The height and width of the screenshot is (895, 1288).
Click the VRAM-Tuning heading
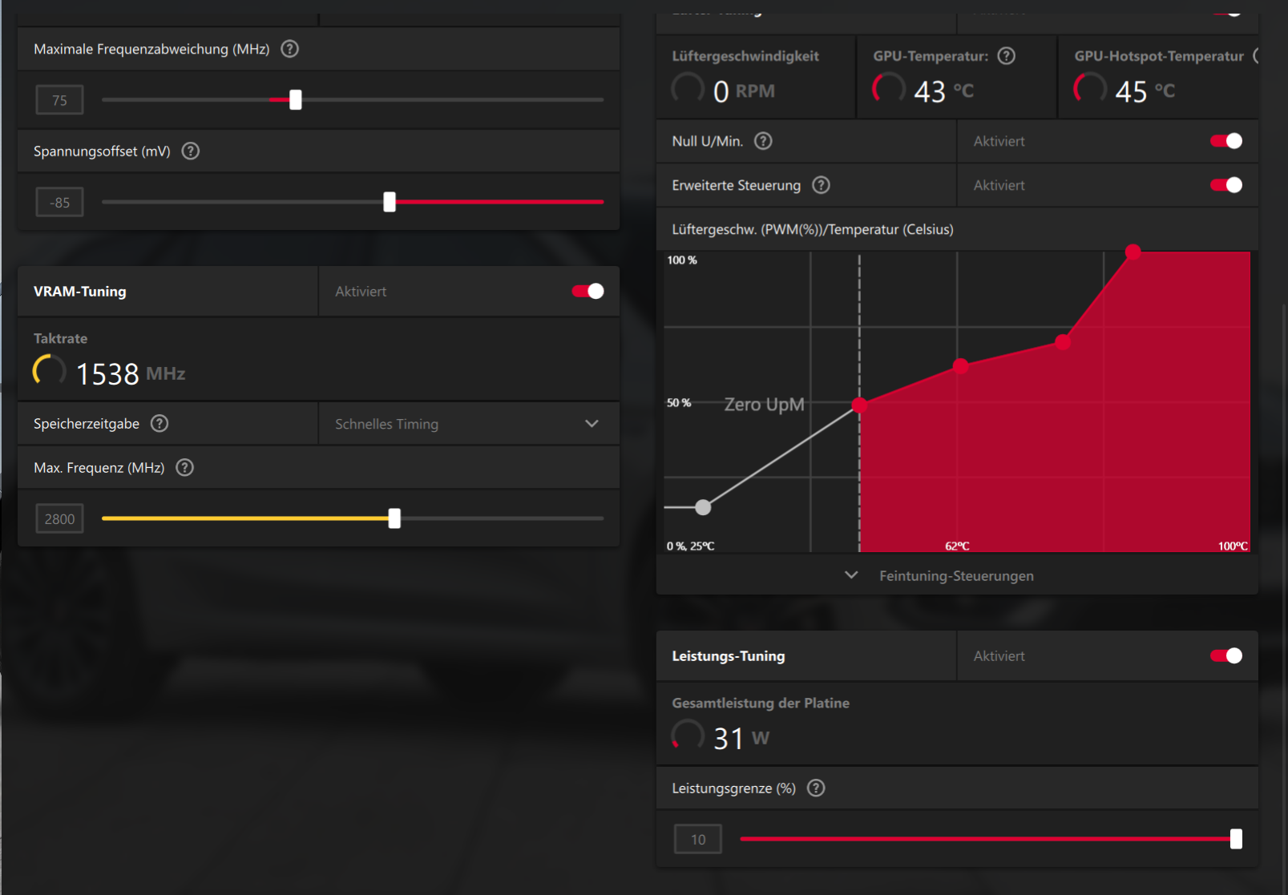point(80,292)
